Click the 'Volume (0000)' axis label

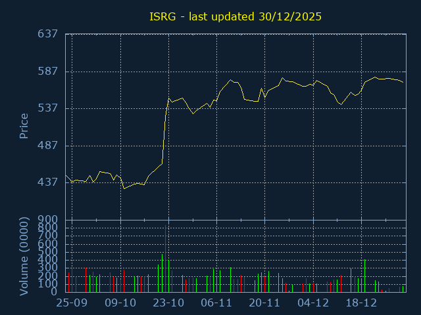[24, 257]
